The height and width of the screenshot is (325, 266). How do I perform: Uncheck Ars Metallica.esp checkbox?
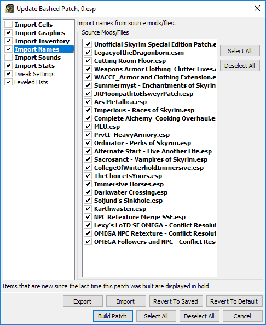pos(88,102)
